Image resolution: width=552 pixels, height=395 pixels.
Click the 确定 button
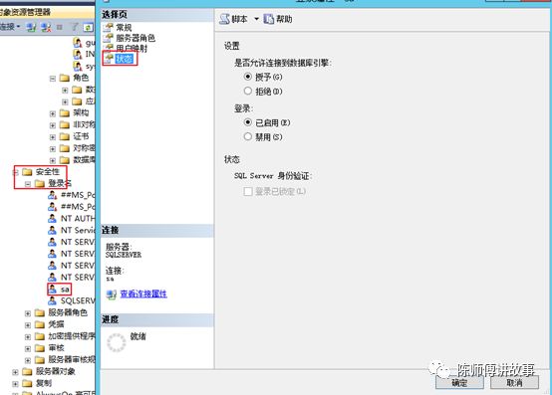pyautogui.click(x=459, y=383)
